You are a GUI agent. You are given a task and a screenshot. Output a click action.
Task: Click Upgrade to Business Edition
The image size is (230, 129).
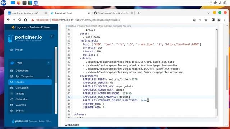(x=31, y=27)
